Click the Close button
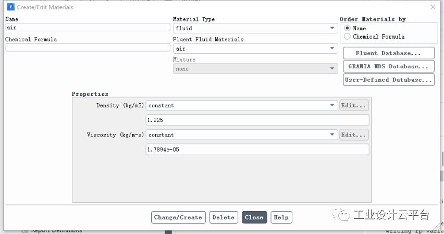 pos(254,217)
